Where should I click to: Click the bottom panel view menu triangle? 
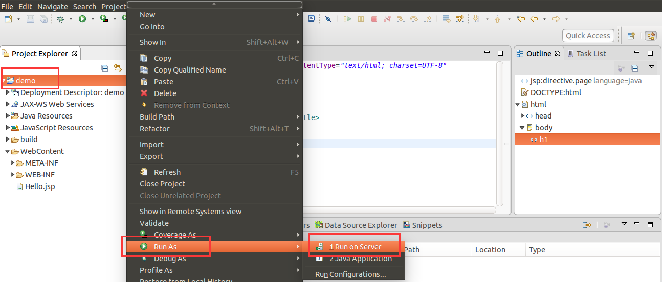click(624, 224)
